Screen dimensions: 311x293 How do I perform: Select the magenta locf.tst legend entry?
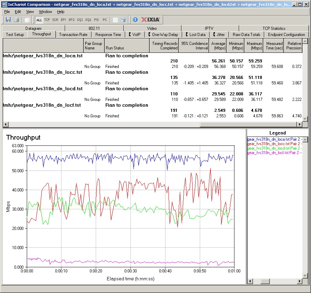click(x=275, y=153)
